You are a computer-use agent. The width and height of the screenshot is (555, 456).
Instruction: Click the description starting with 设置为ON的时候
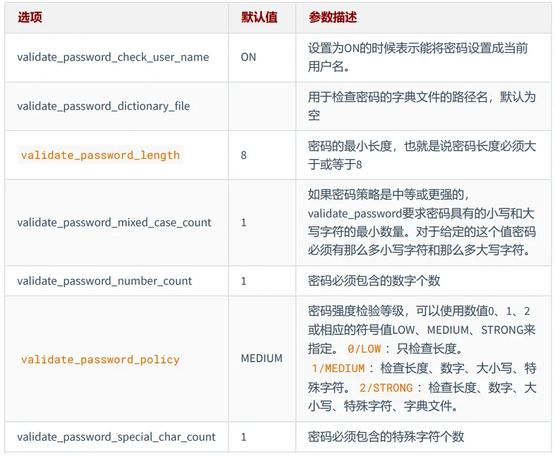pos(417,57)
